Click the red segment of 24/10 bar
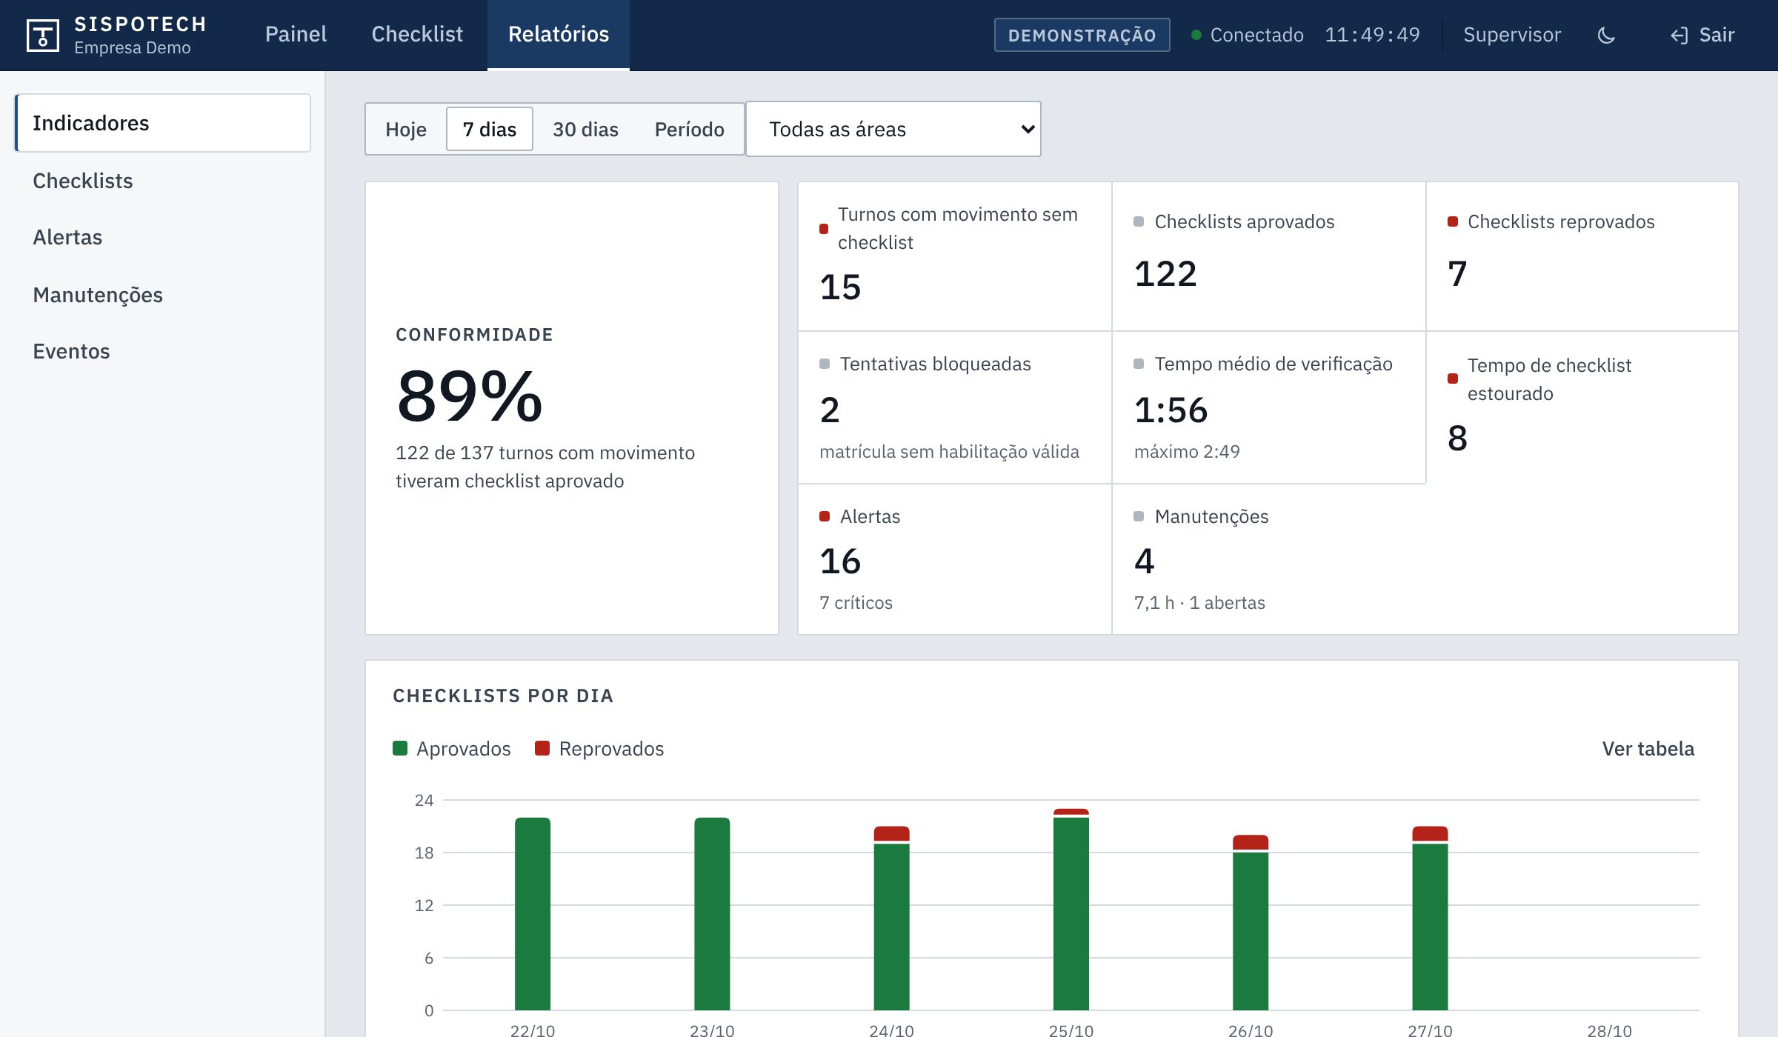 point(891,834)
